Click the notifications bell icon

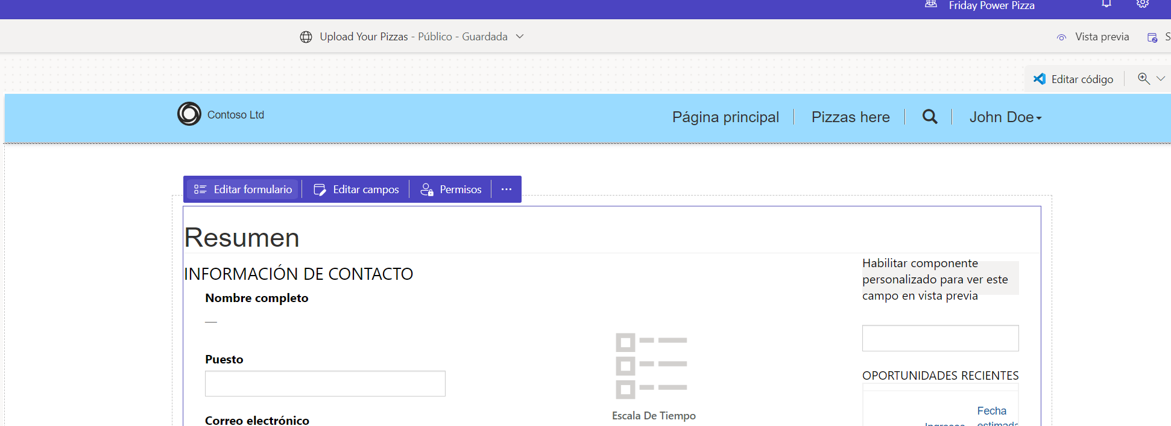(x=1106, y=4)
